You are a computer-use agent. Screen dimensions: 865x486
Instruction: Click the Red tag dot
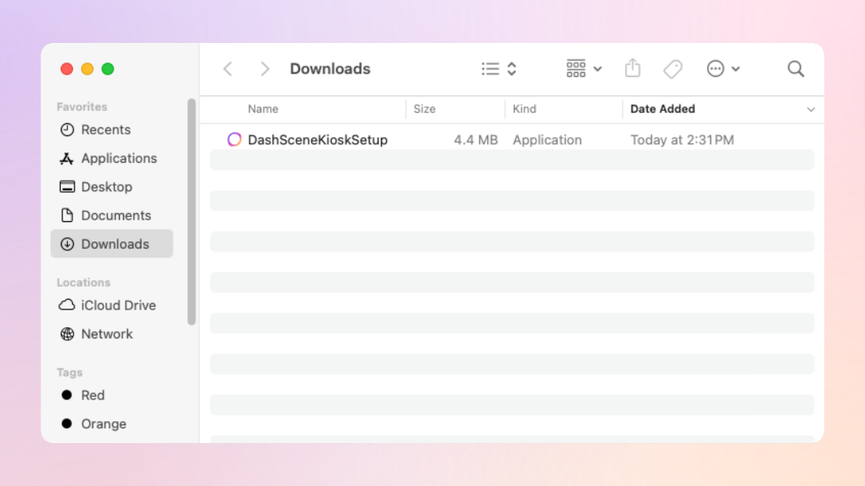66,395
